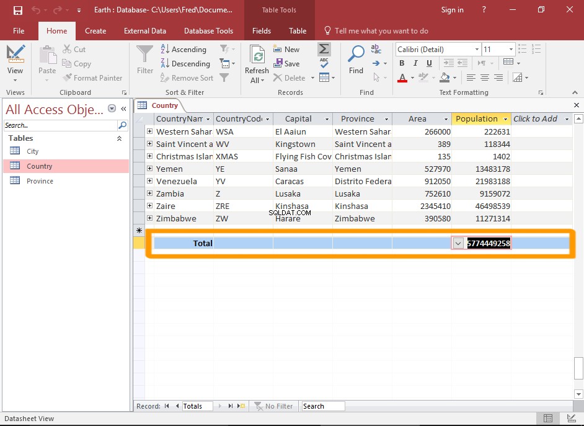Screen dimensions: 584x426
Task: Open CountryName column filter dropdown
Action: (x=208, y=119)
